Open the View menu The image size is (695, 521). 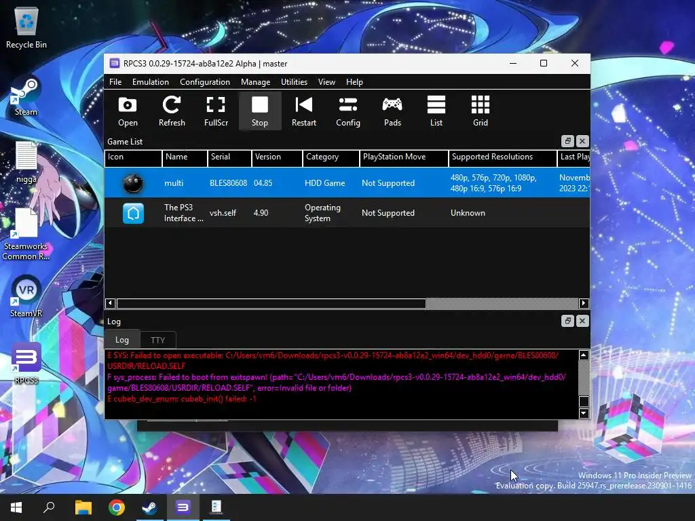click(x=326, y=82)
